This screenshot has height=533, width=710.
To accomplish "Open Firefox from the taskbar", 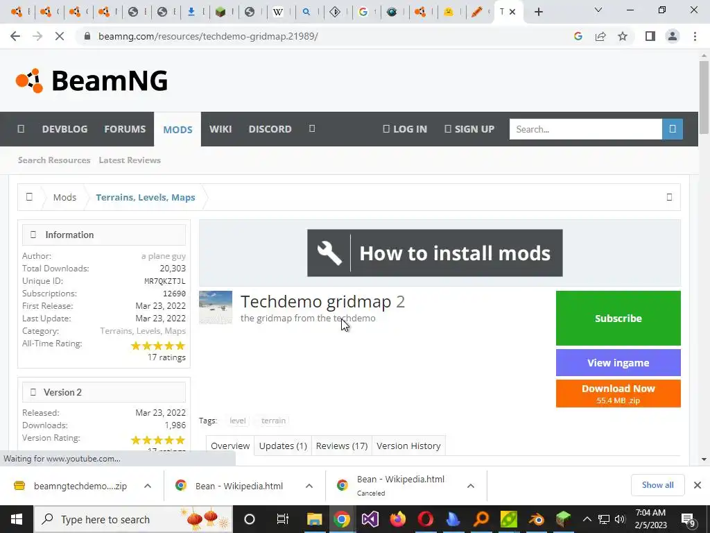I will pyautogui.click(x=397, y=519).
